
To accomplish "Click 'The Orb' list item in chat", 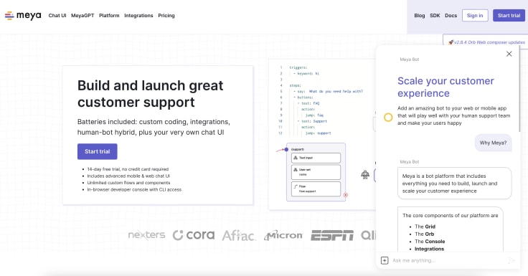I will (x=424, y=234).
